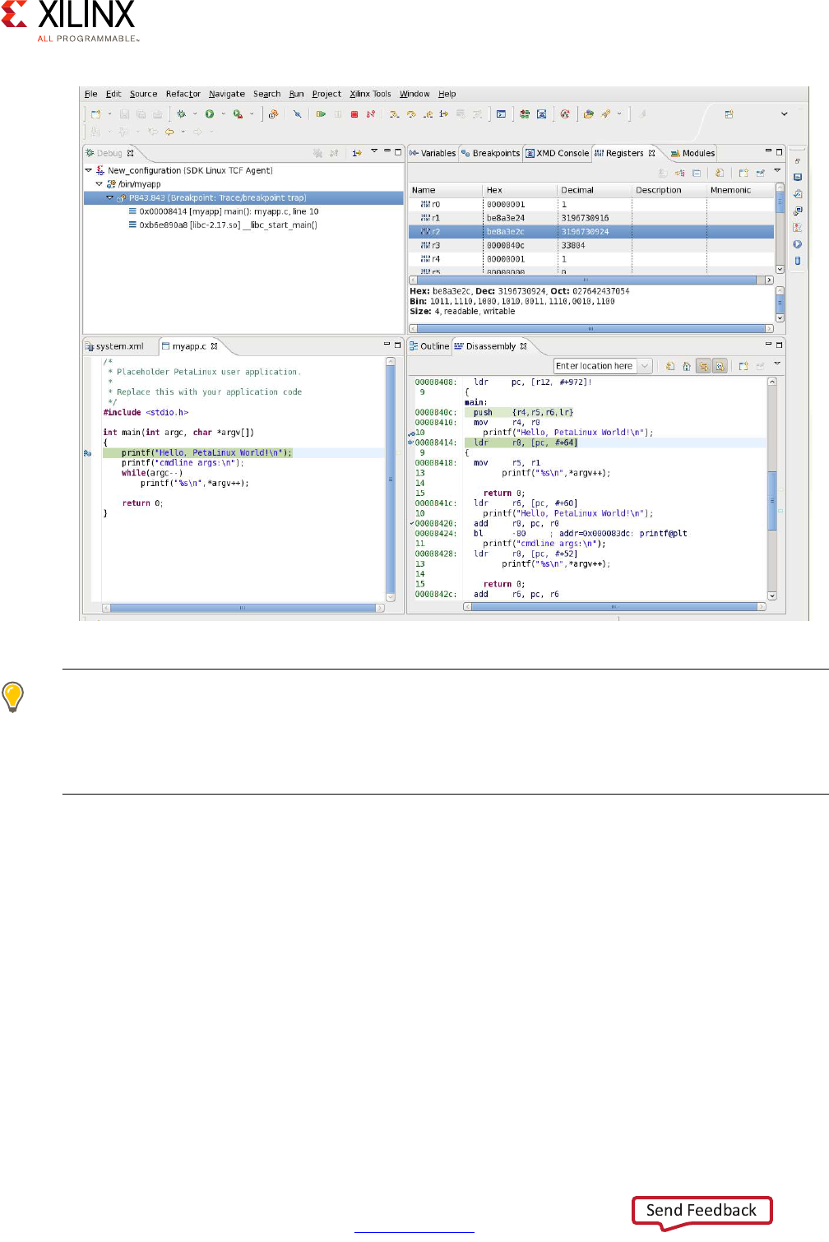Click the Xilinx XMD console toolbar icon
Screen dimensions: 829x1242
pyautogui.click(x=541, y=114)
